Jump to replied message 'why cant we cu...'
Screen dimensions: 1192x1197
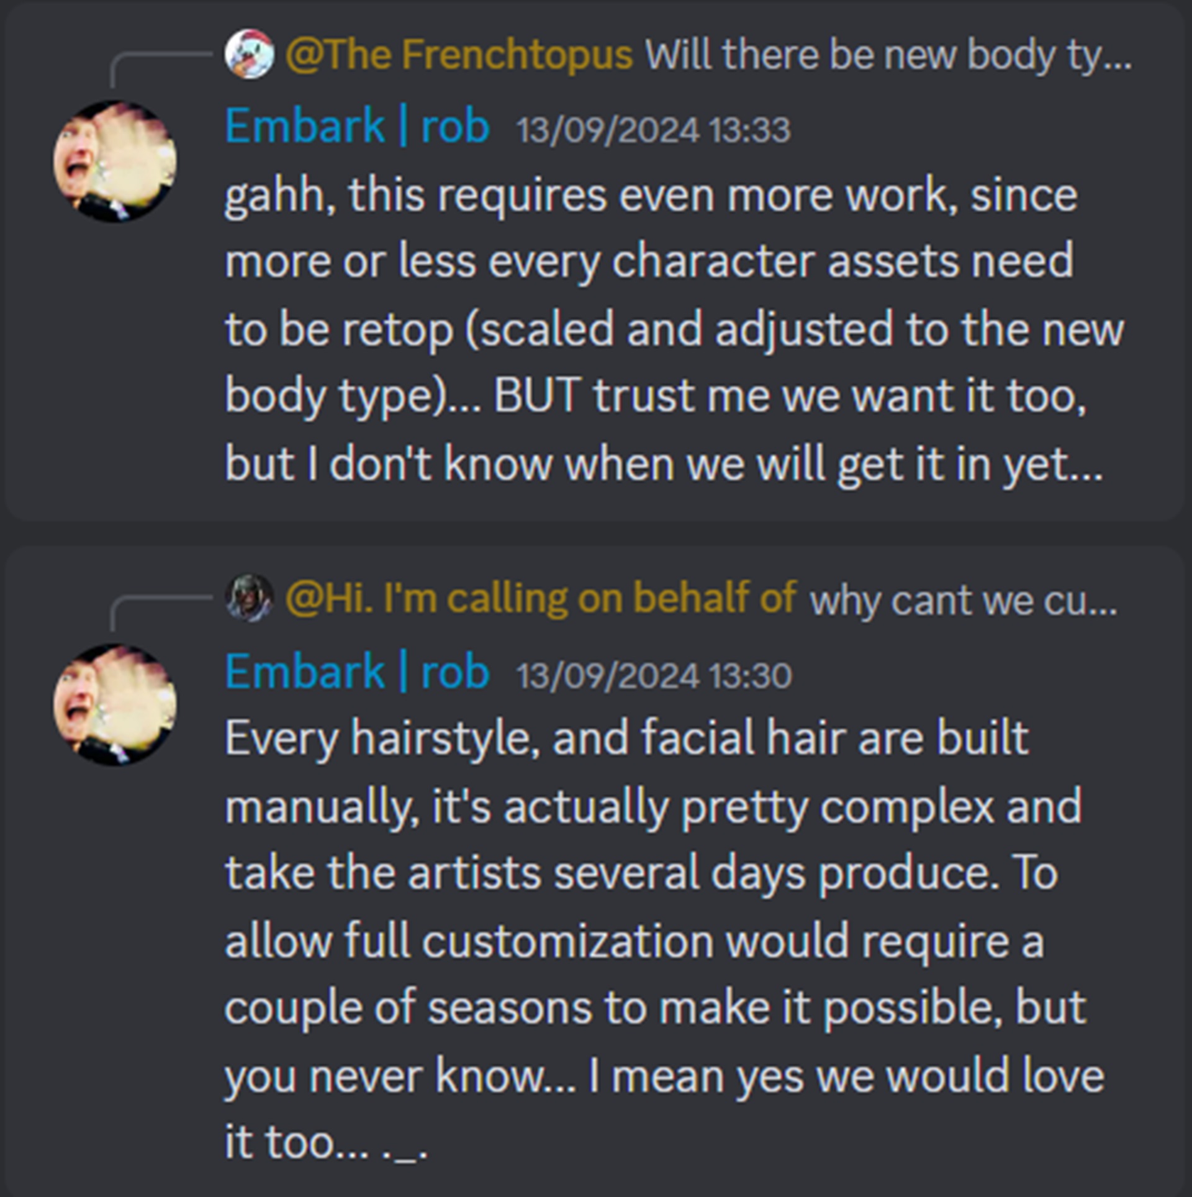964,601
